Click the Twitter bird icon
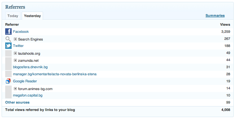The width and height of the screenshot is (235, 119). (x=8, y=46)
